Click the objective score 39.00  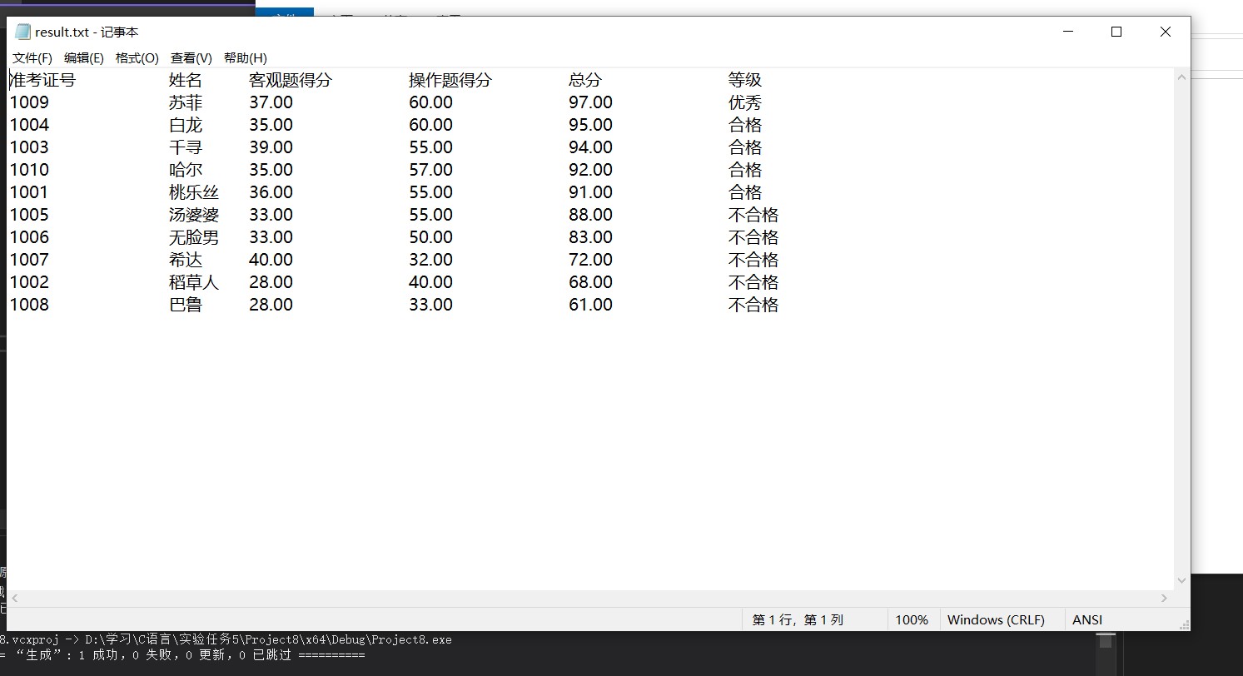click(271, 147)
